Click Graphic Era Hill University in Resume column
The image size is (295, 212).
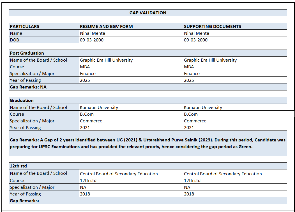(106, 60)
